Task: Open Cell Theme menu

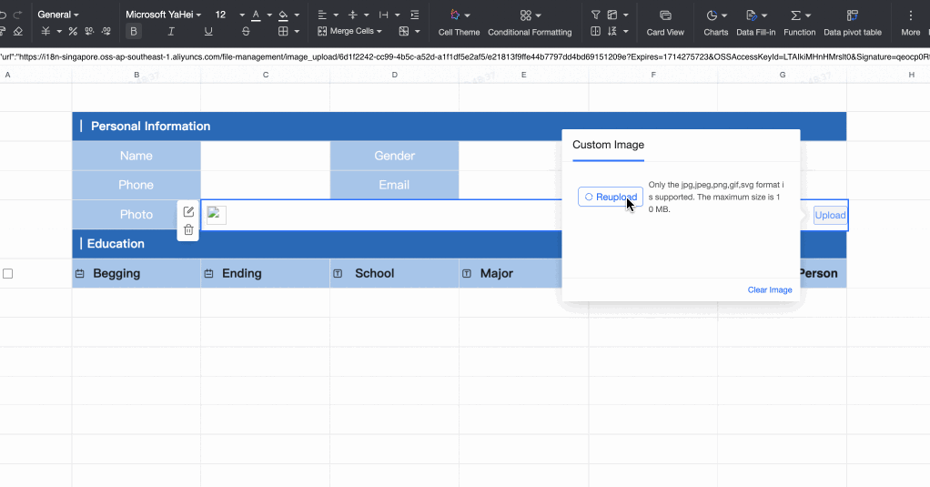Action: (x=459, y=23)
